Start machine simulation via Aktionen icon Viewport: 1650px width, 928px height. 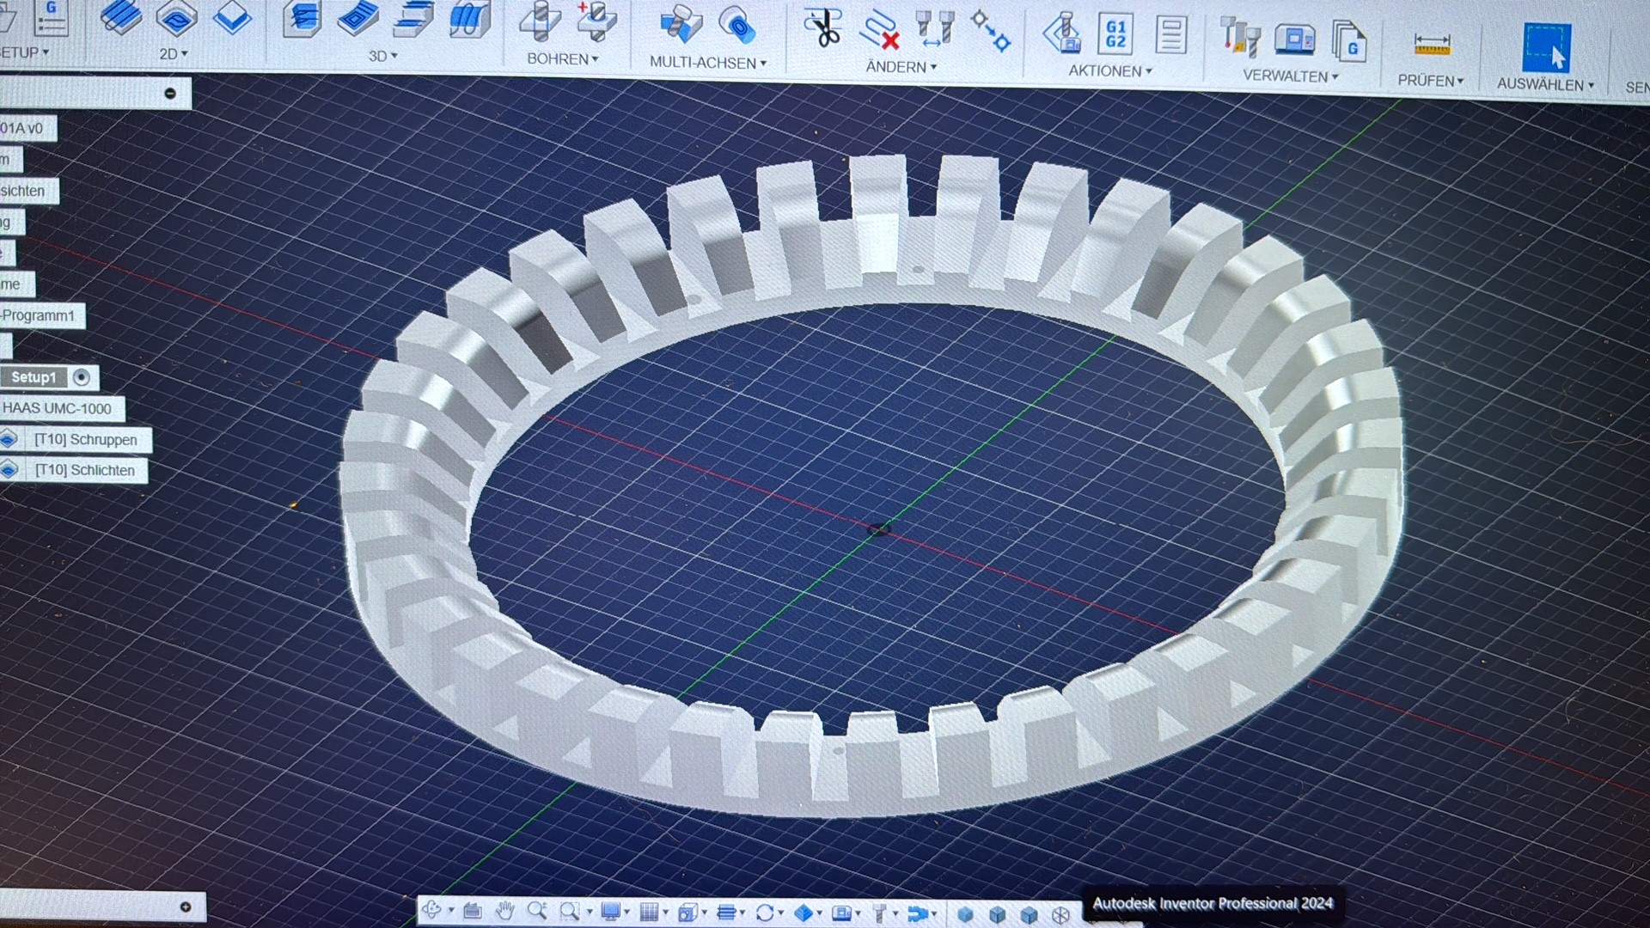(x=1062, y=34)
